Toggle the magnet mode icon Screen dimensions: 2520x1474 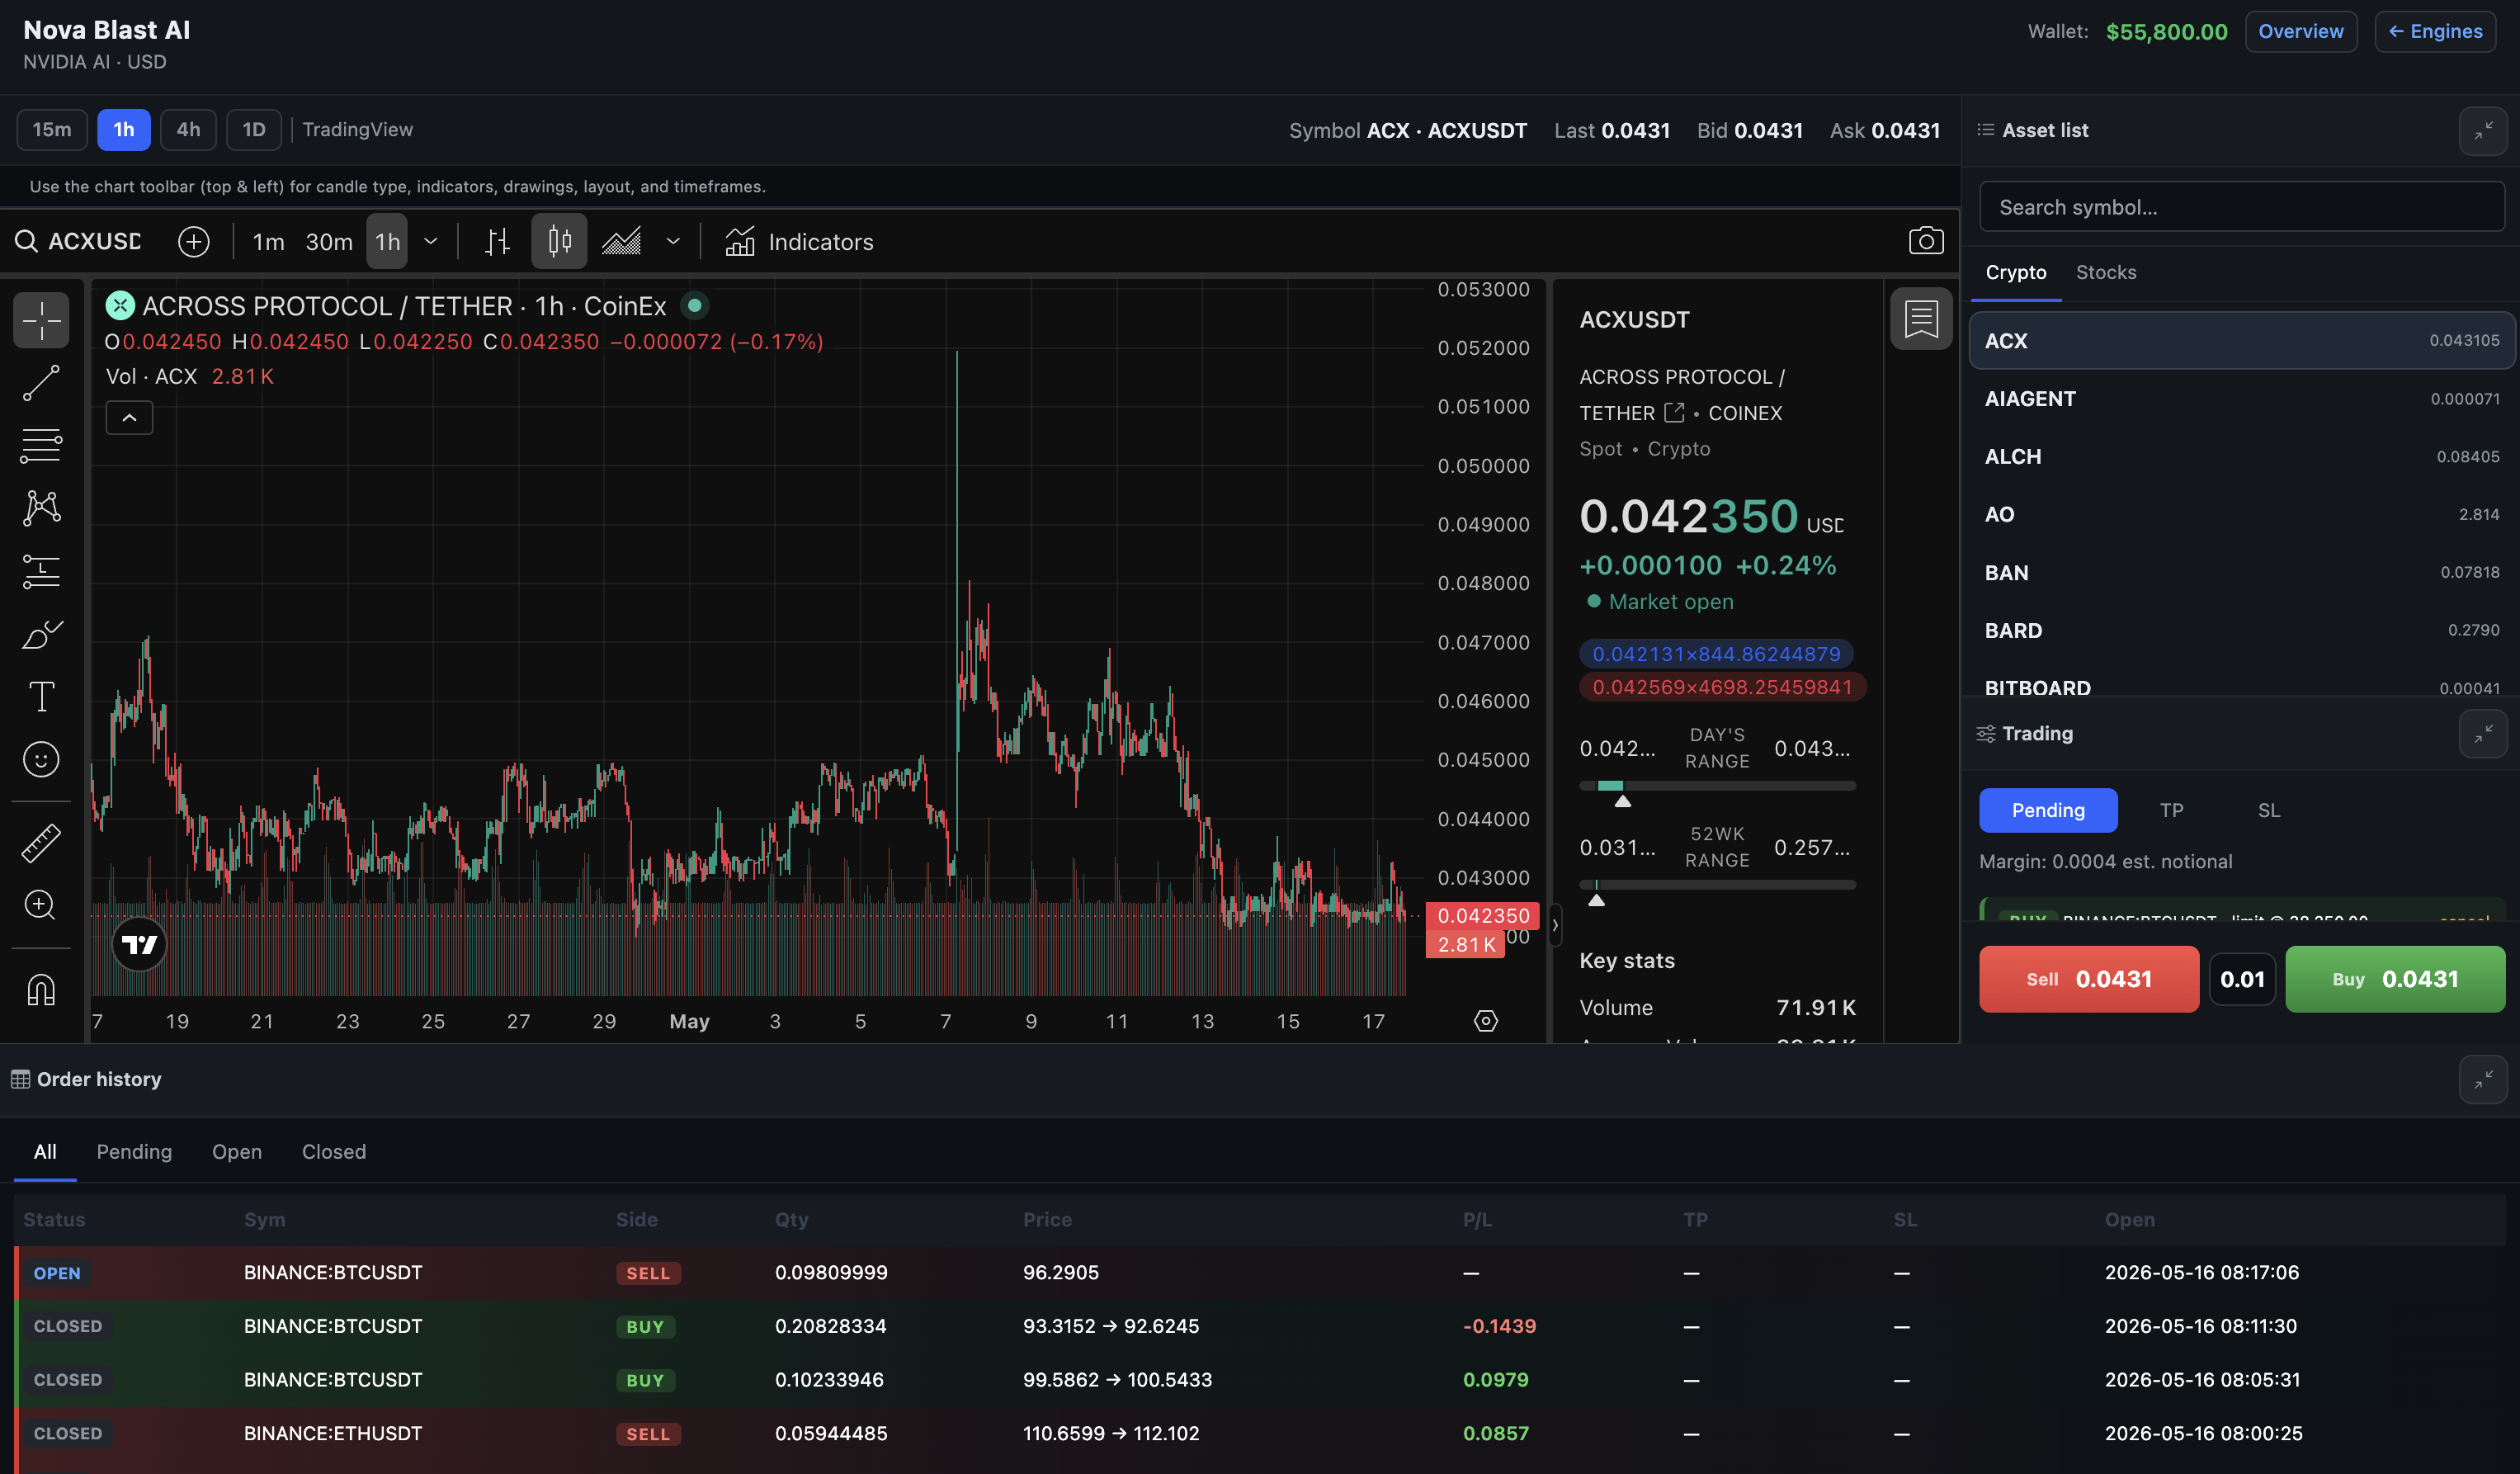pos(41,990)
